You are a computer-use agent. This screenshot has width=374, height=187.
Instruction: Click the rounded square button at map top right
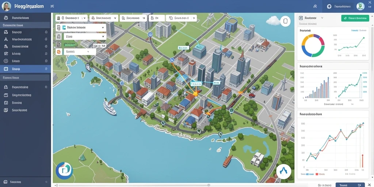point(285,22)
